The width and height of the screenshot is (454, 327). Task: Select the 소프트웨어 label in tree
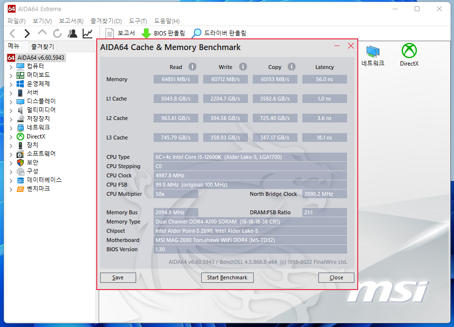41,154
